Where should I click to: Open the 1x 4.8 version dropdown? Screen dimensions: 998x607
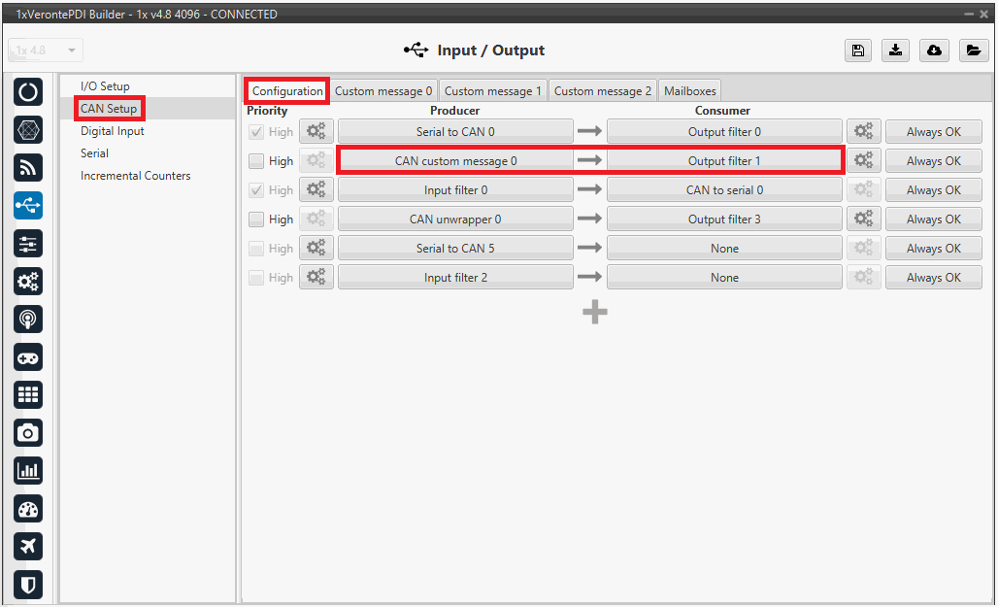pyautogui.click(x=47, y=51)
